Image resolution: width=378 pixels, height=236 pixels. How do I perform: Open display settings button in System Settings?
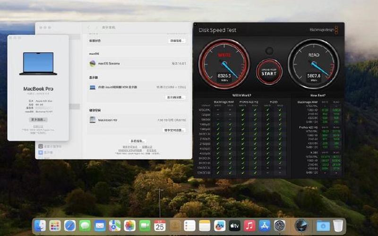(175, 97)
